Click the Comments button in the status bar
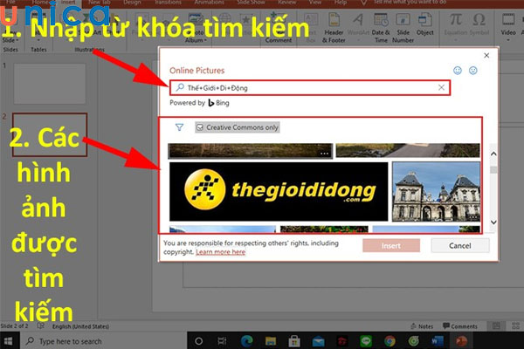 (460, 326)
